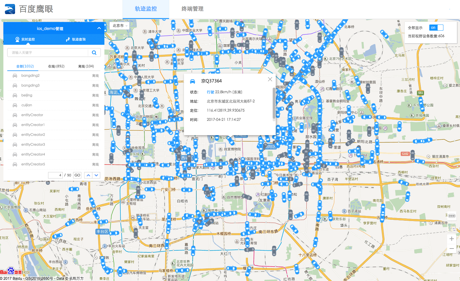The image size is (460, 281).
Task: Toggle the 全部显示 on switch
Action: point(436,28)
